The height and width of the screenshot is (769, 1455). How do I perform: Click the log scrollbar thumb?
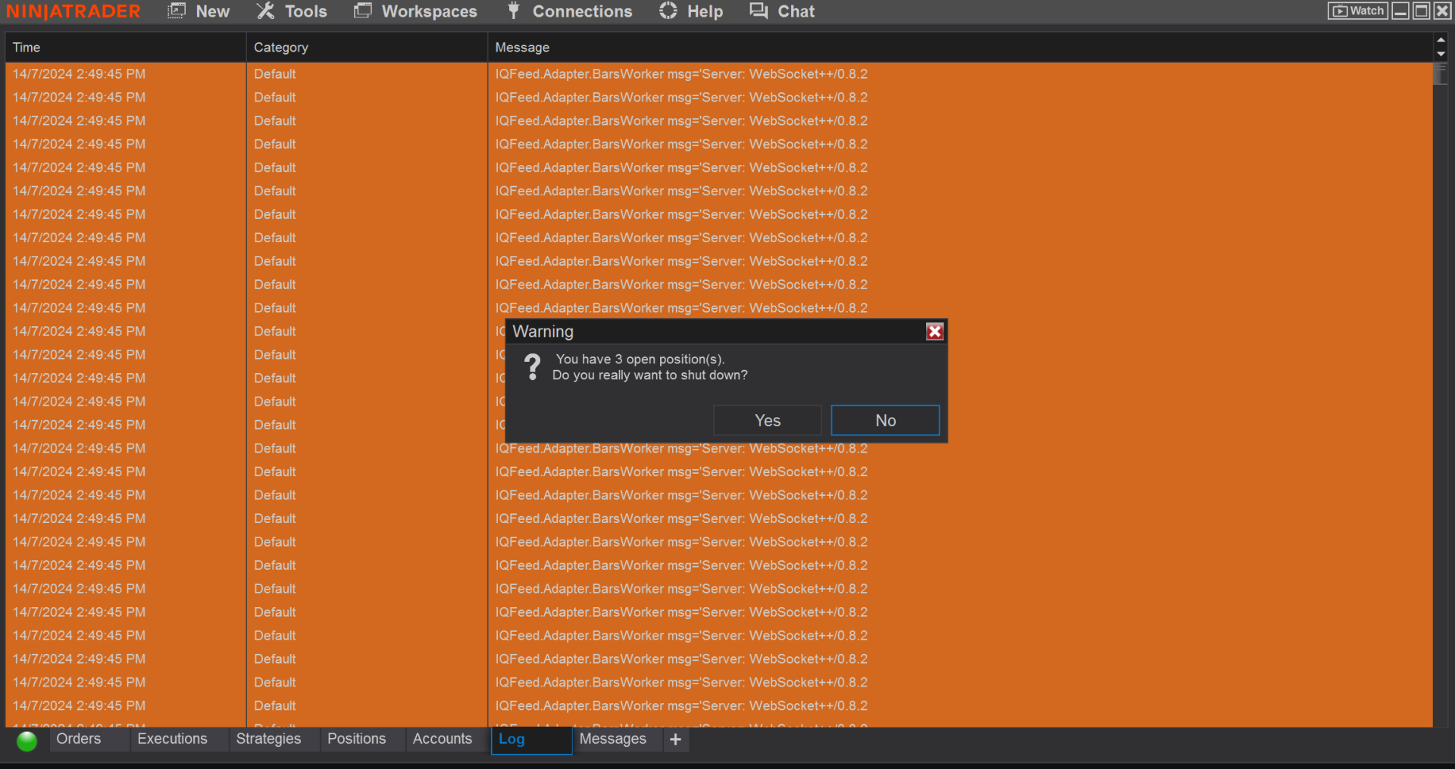(x=1441, y=74)
